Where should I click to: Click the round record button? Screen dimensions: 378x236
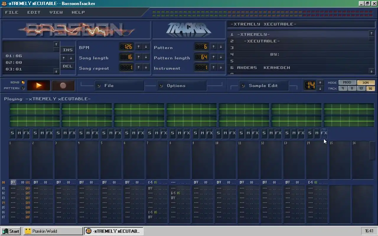pos(63,86)
